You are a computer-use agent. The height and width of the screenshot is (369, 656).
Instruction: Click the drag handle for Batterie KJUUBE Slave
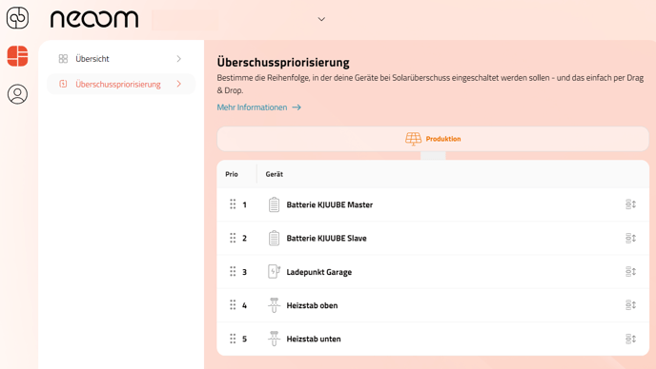click(233, 238)
